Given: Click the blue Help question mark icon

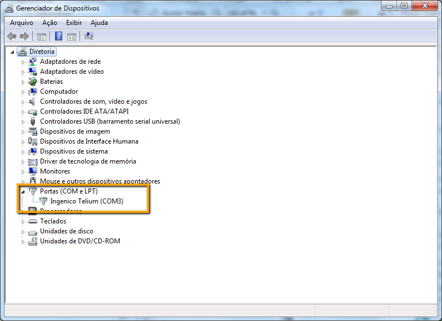Looking at the screenshot, I should [58, 36].
